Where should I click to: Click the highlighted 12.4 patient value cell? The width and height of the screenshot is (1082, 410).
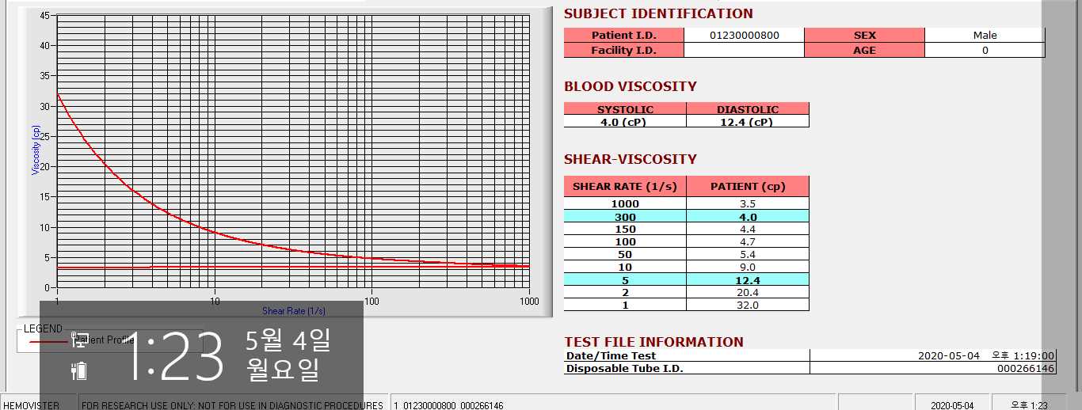click(748, 280)
